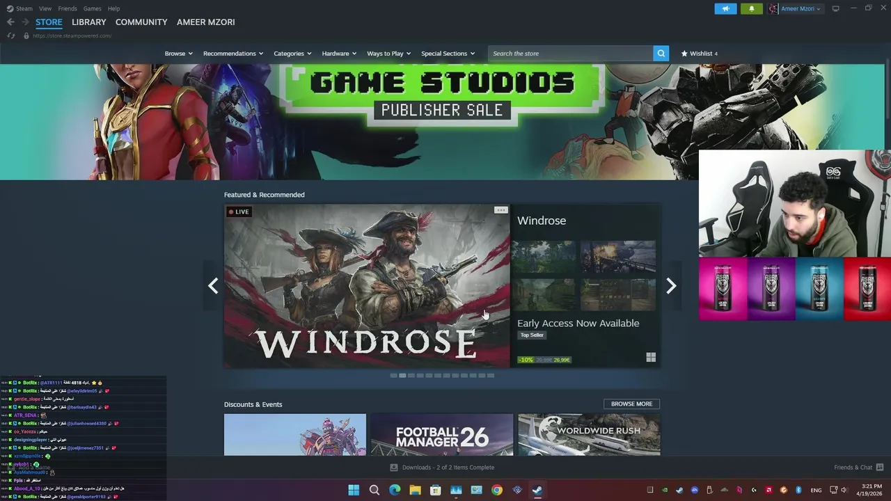Open File Explorer from taskbar

pyautogui.click(x=415, y=490)
